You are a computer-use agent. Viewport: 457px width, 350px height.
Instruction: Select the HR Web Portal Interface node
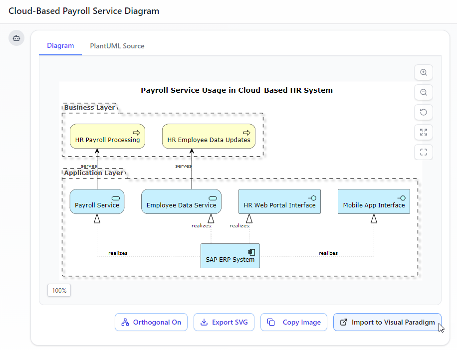click(x=279, y=201)
